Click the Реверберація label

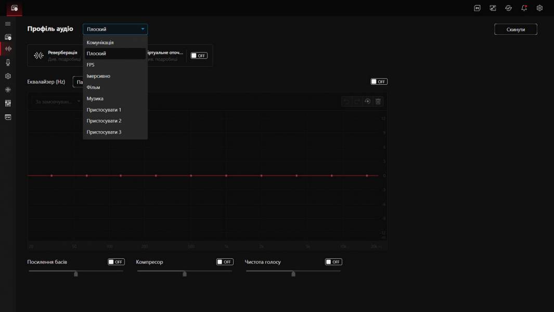[x=62, y=53]
